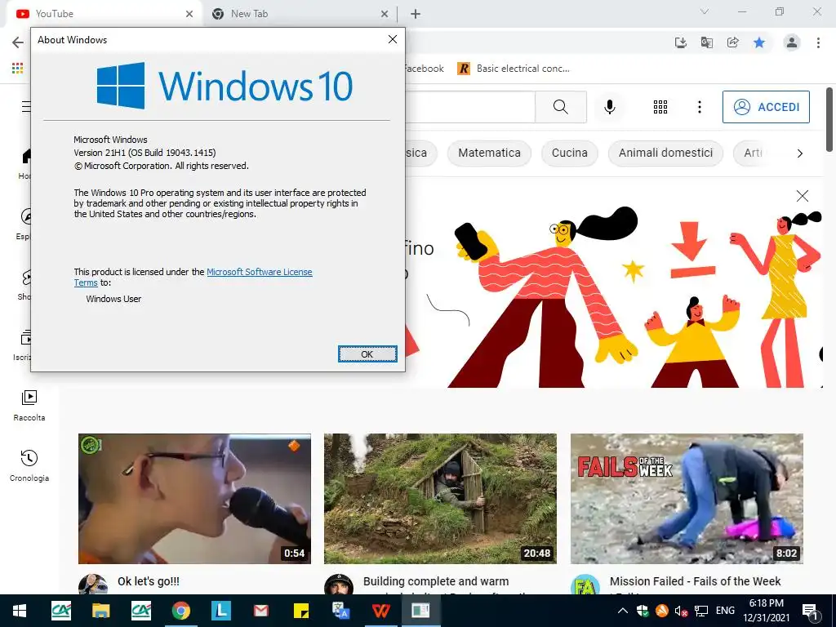Click the muted volume tray icon

[681, 611]
